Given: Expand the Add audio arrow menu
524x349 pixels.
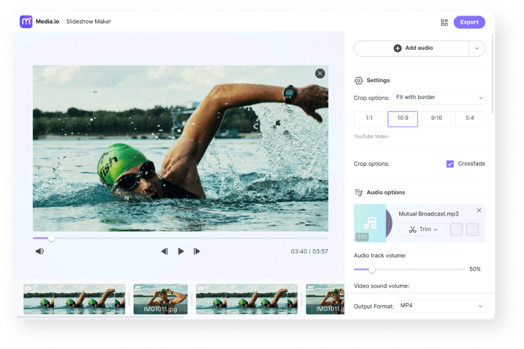Looking at the screenshot, I should click(x=477, y=49).
